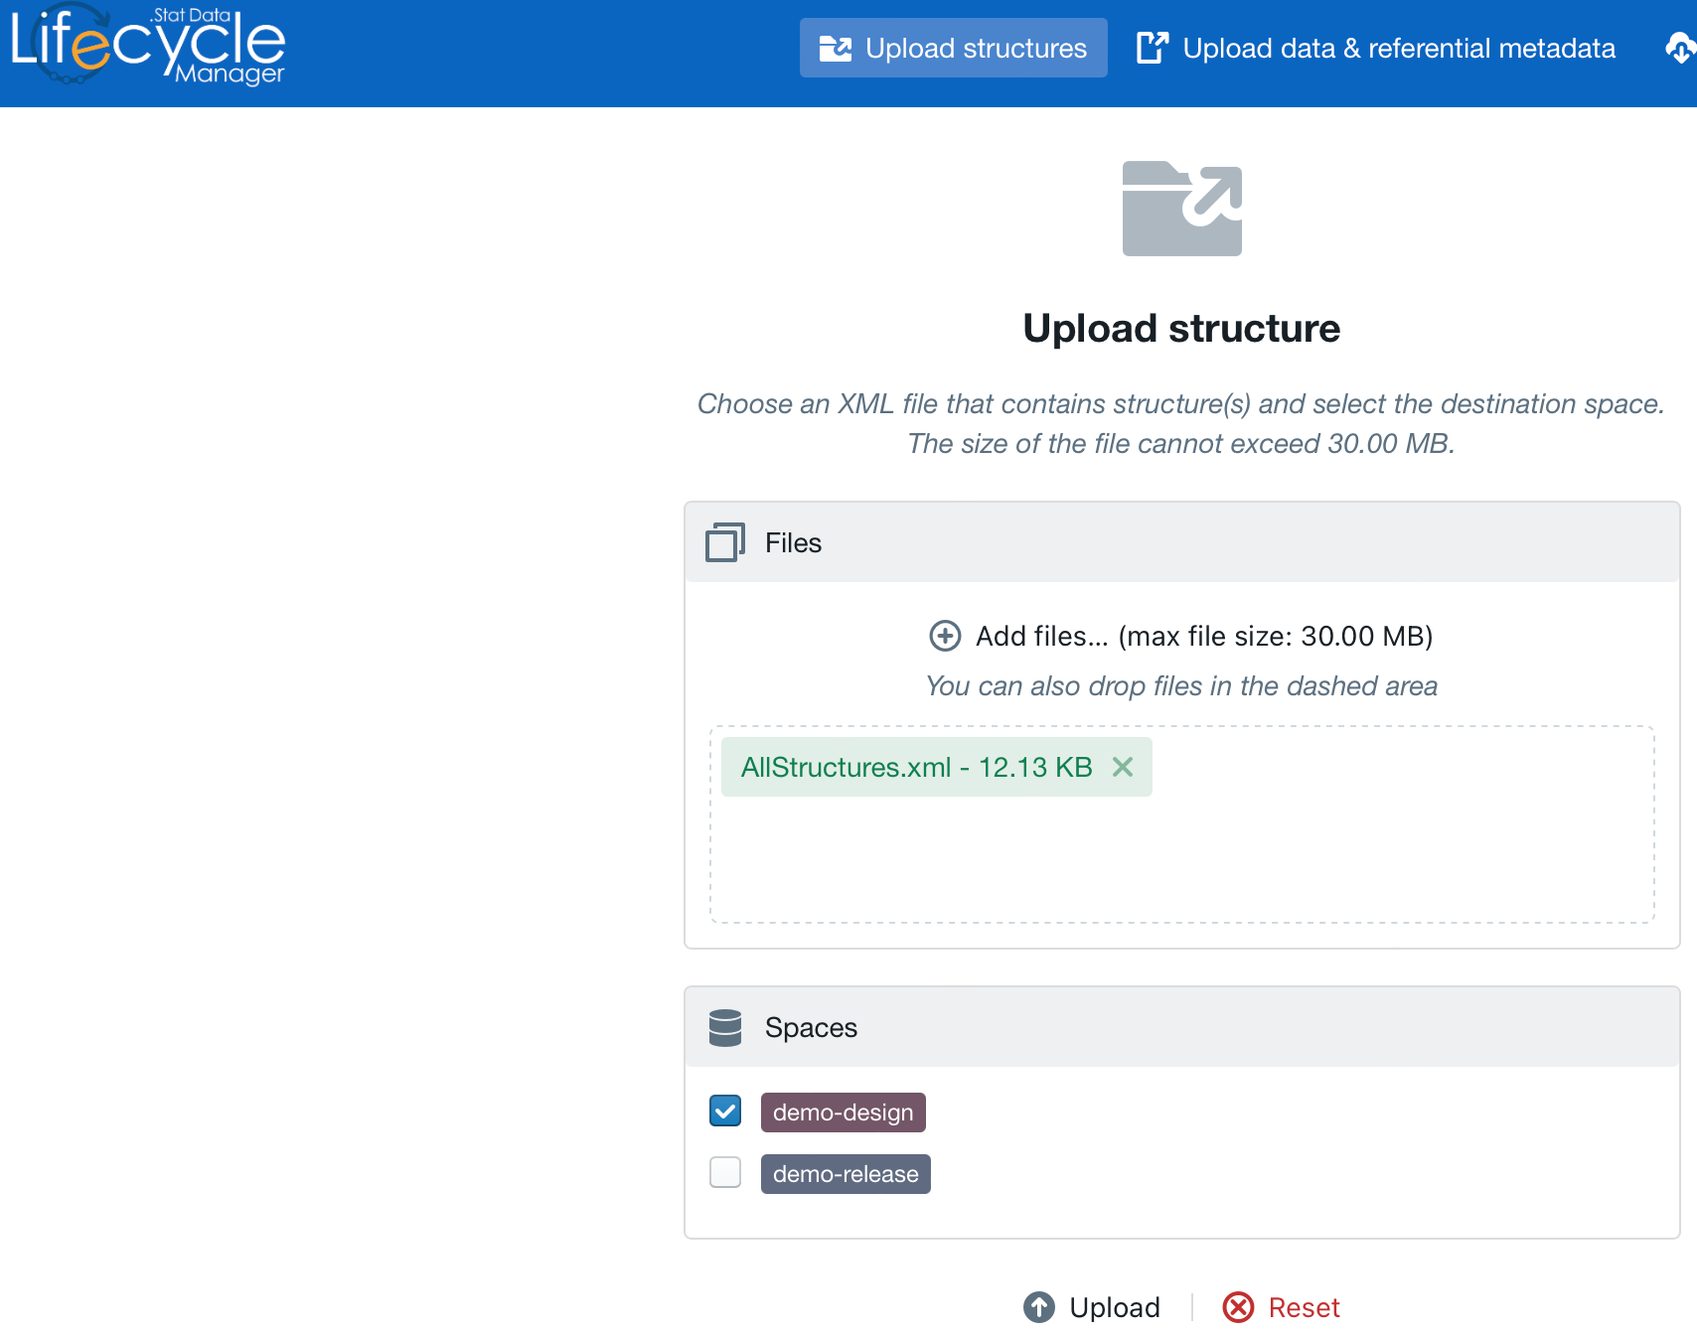Viewport: 1697px width, 1335px height.
Task: Click the stacked pages icon beside Files
Action: (724, 542)
